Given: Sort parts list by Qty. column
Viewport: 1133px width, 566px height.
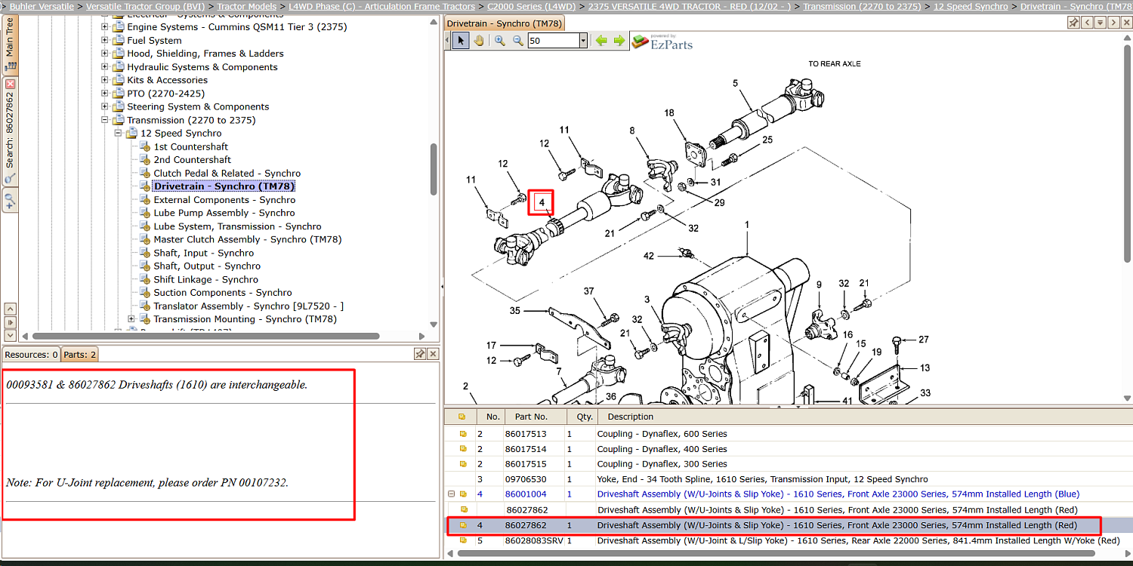Looking at the screenshot, I should 581,417.
